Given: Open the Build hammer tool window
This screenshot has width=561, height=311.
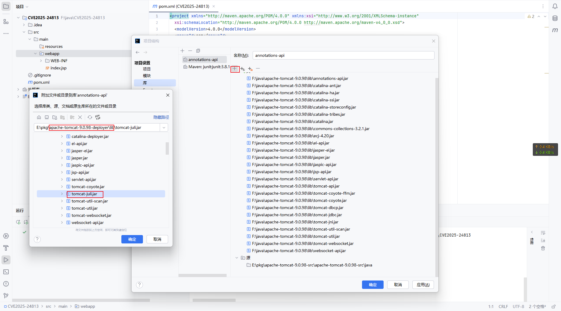Looking at the screenshot, I should pos(6,248).
